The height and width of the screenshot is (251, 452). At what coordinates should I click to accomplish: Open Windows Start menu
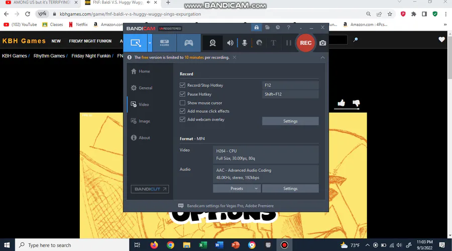tap(7, 245)
